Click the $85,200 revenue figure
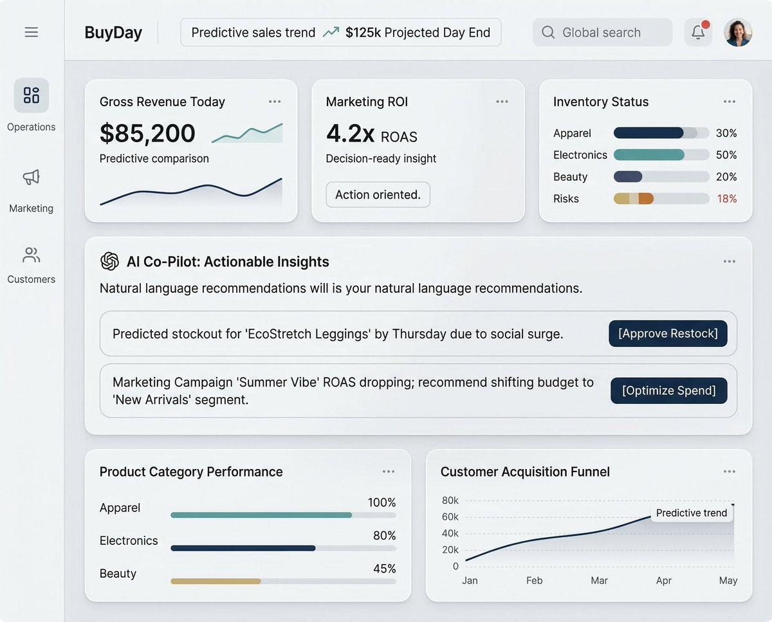The width and height of the screenshot is (772, 622). (x=147, y=133)
